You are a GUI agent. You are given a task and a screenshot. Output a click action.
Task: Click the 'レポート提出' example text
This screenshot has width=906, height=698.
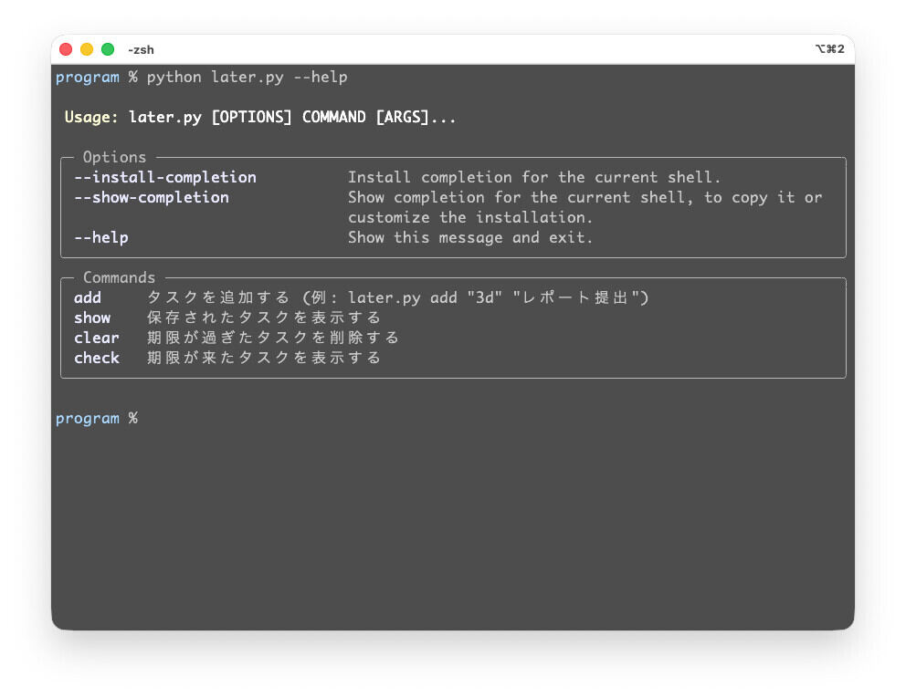(x=574, y=298)
